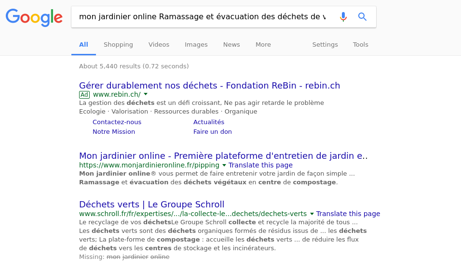Click the monjardinieronline.fr/pipping URL text
Image resolution: width=461 pixels, height=269 pixels.
149,165
